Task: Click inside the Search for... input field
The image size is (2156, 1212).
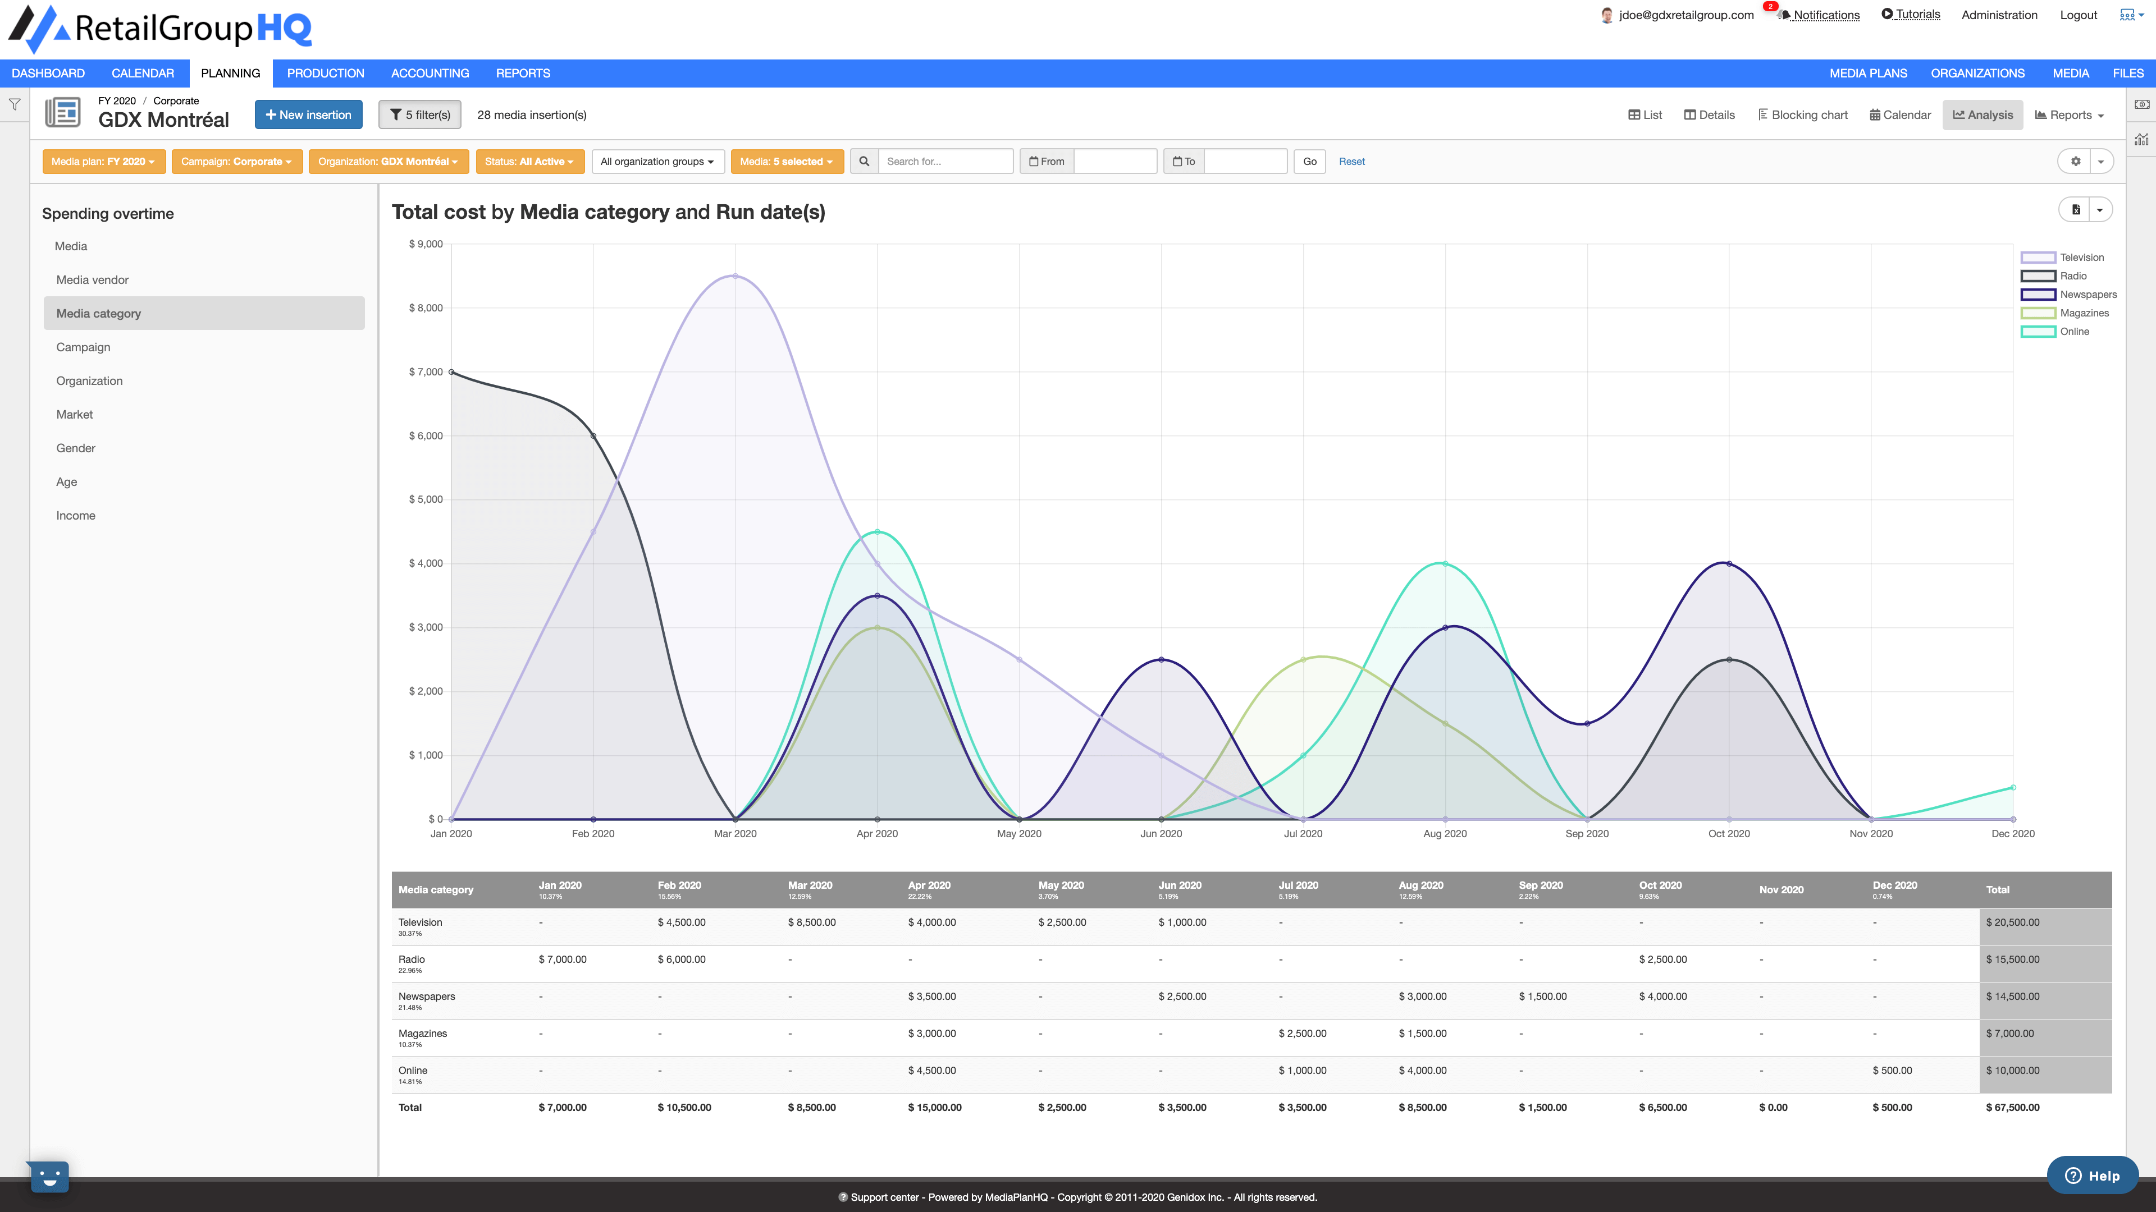Action: click(x=945, y=160)
